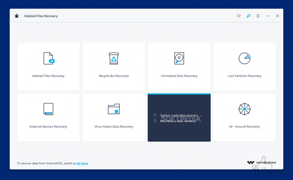Click the Home icon in title bar
The image size is (293, 180).
17,16
